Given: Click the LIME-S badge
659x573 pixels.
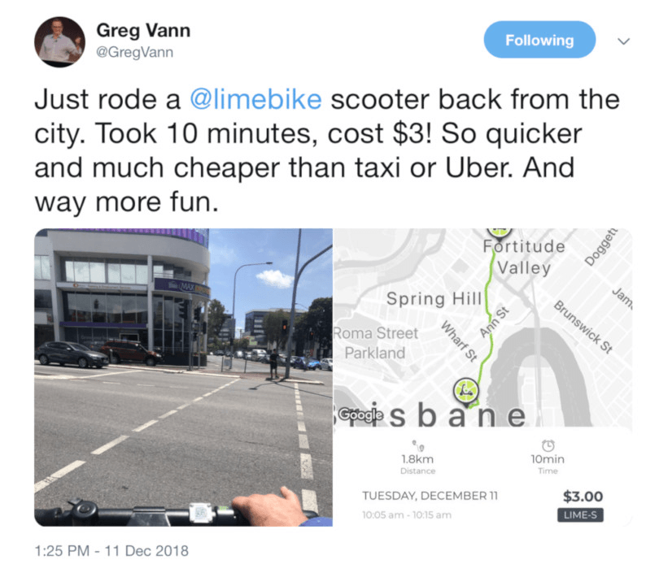Looking at the screenshot, I should tap(580, 515).
